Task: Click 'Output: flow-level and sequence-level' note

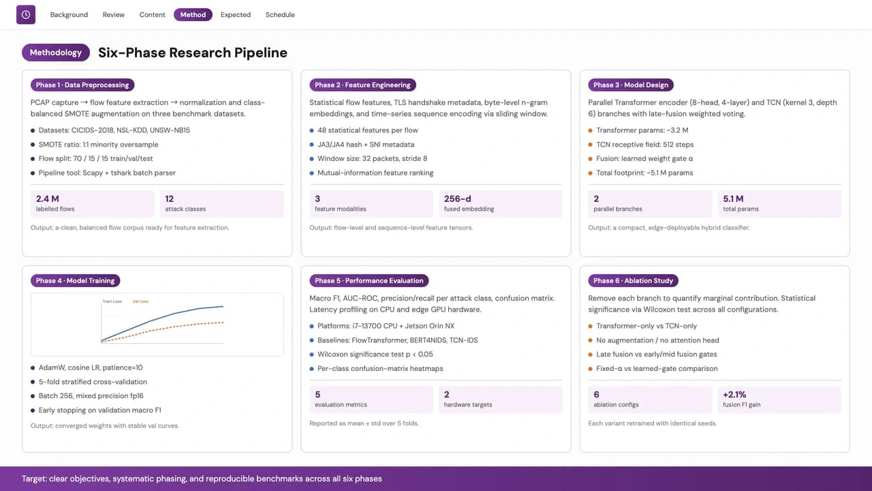Action: click(x=391, y=228)
